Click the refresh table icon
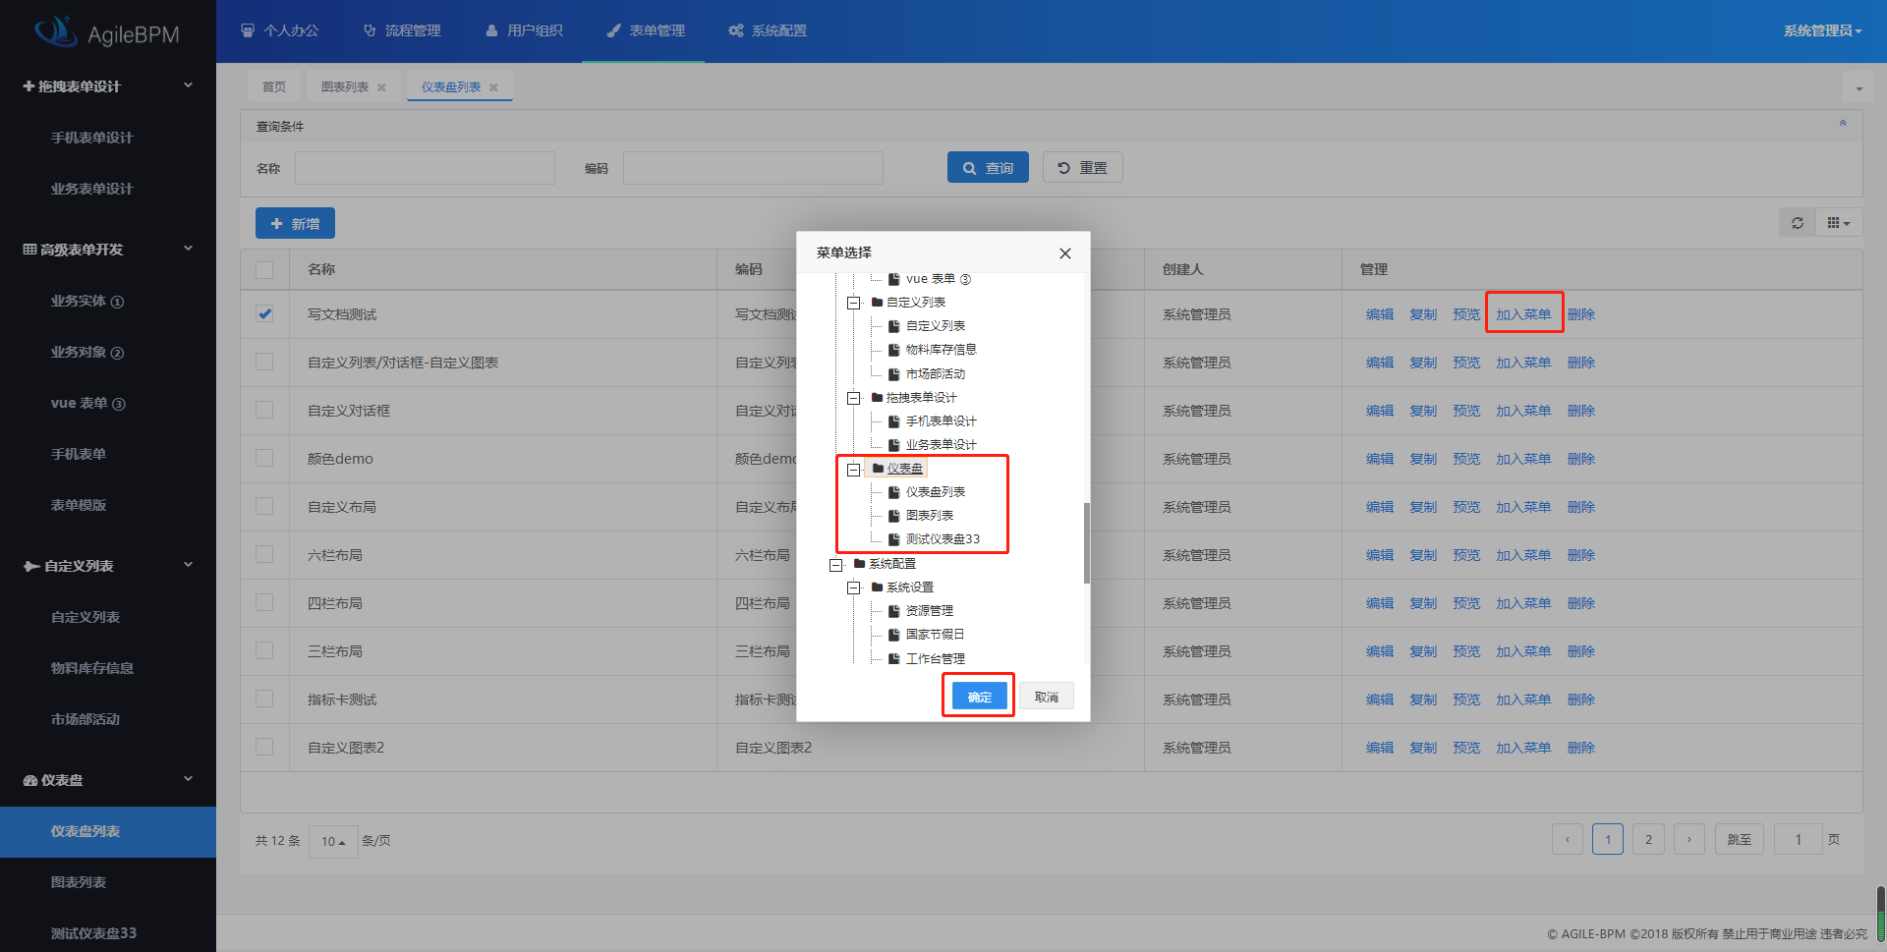Image resolution: width=1887 pixels, height=952 pixels. coord(1798,223)
